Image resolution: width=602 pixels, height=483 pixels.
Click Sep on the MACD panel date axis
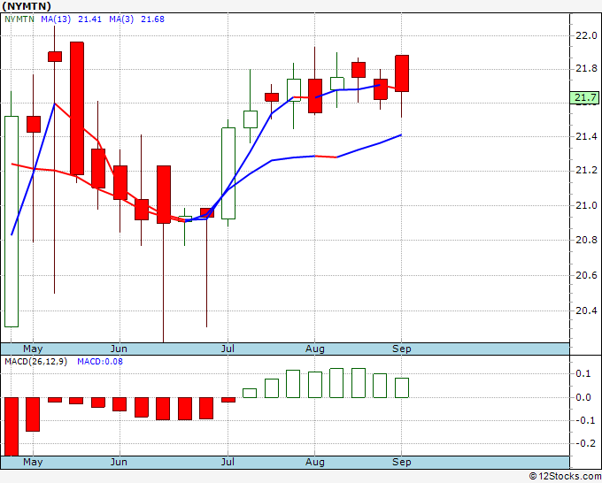tap(402, 462)
